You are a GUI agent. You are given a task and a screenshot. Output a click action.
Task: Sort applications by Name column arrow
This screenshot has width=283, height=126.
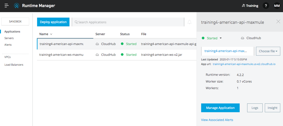pos(51,34)
